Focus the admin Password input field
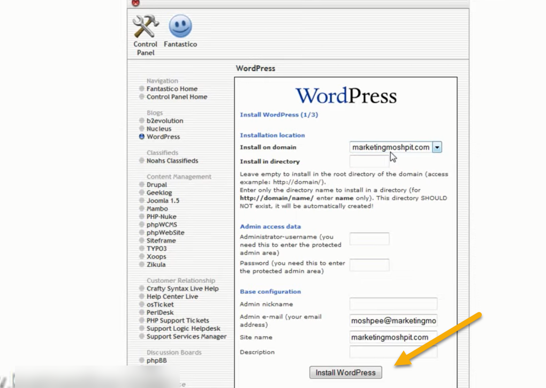This screenshot has height=388, width=546. [x=369, y=265]
